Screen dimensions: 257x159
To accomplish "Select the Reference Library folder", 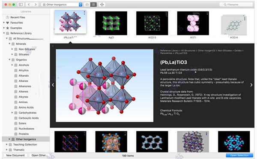I will click(x=19, y=33).
